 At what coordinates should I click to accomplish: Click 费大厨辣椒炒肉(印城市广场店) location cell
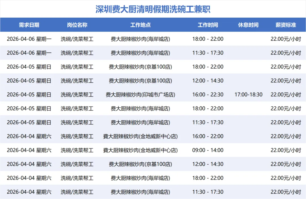(141, 95)
